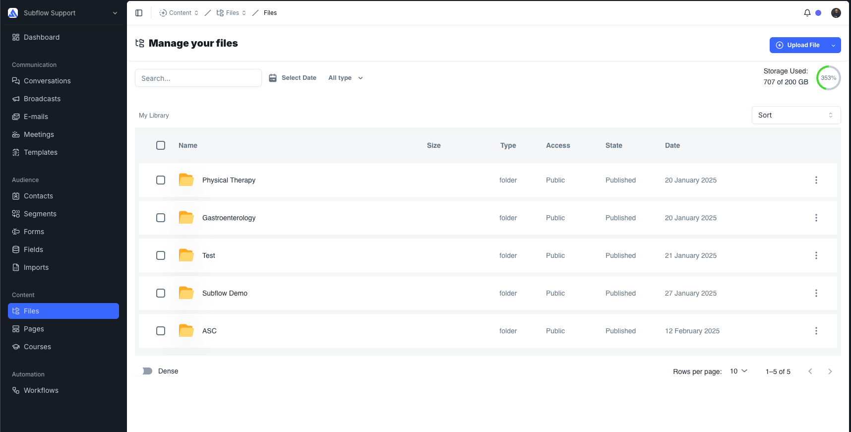This screenshot has height=432, width=851.
Task: Open Conversations in the sidebar
Action: coord(63,81)
